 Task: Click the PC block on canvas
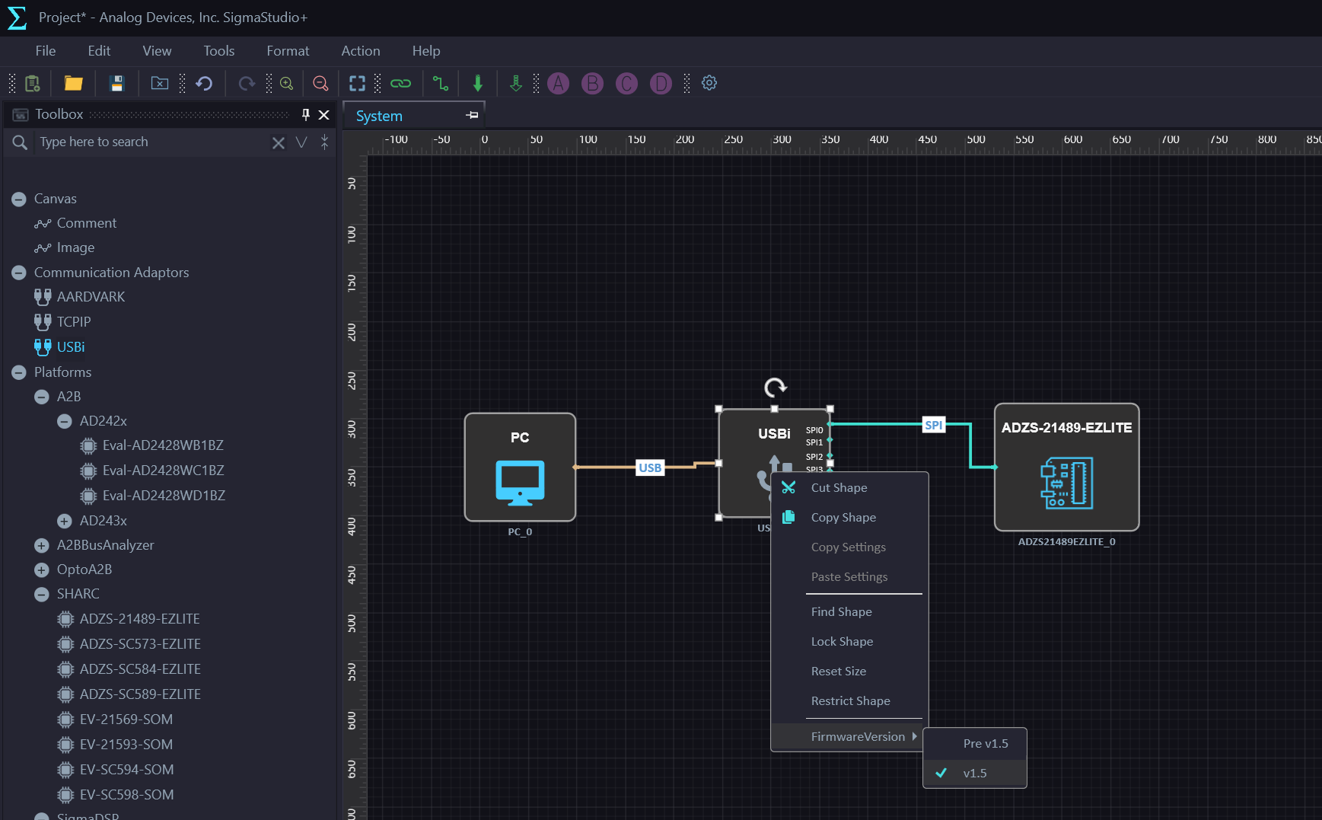tap(520, 467)
